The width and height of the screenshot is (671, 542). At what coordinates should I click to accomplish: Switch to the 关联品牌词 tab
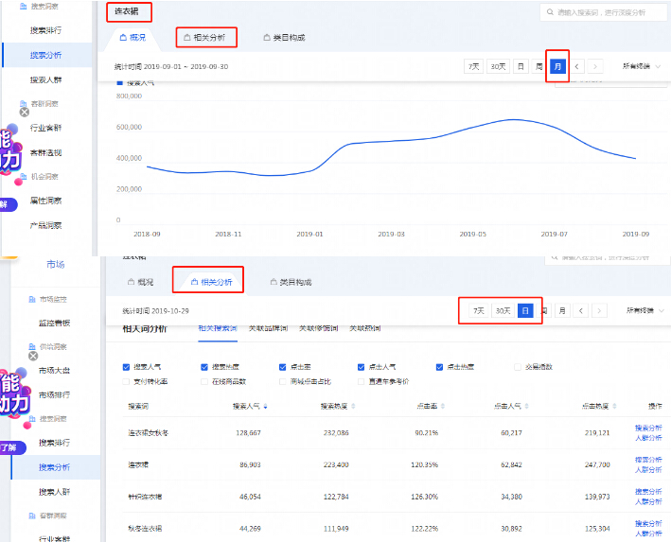[267, 328]
